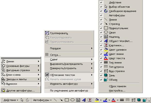Toggle the Свободное вращение checkmark
The image size is (151, 103).
pyautogui.click(x=101, y=11)
